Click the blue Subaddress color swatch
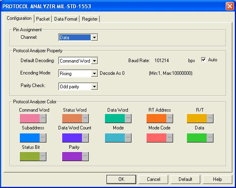The height and width of the screenshot is (188, 236). (30, 138)
